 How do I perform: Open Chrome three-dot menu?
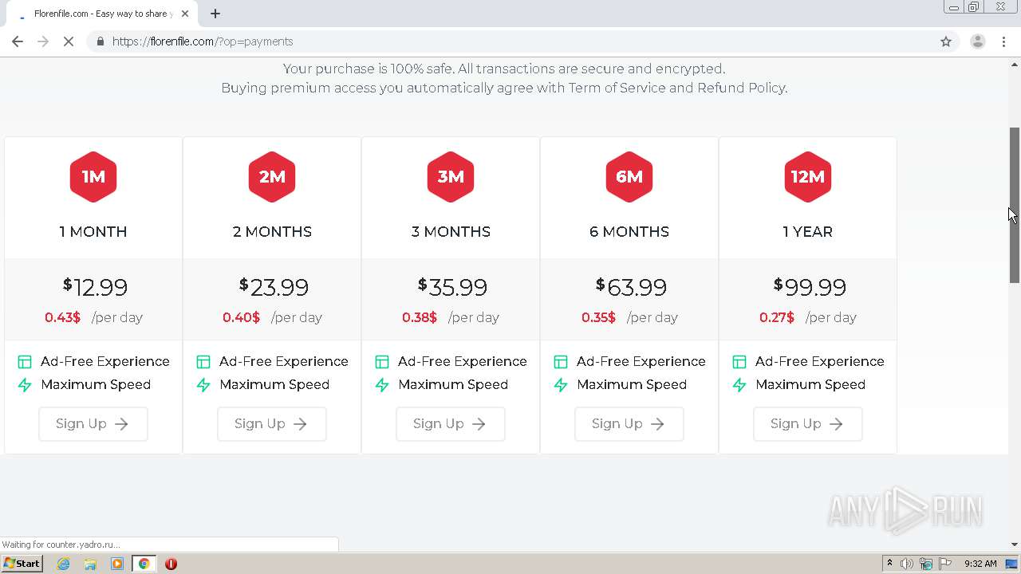1004,41
